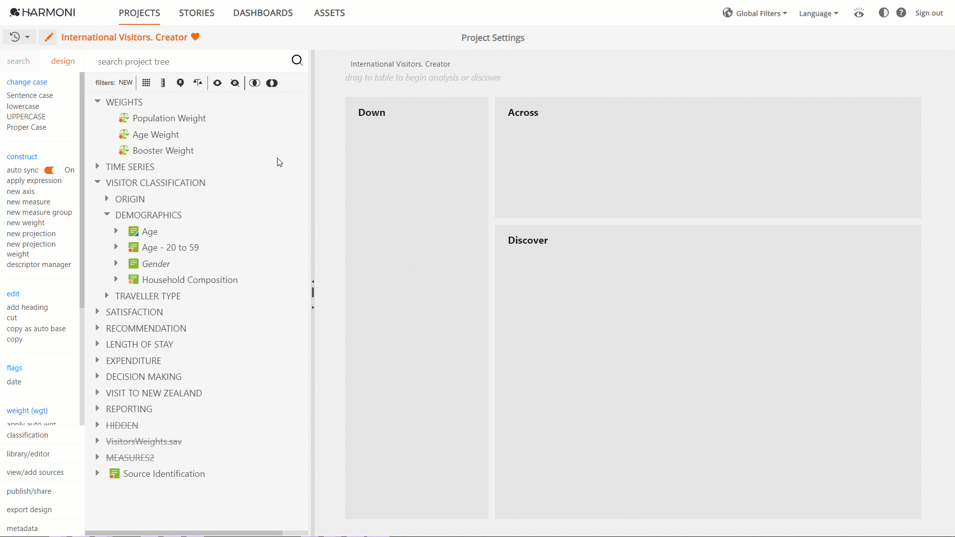This screenshot has height=537, width=955.
Task: Open the DASHBOARDS tab
Action: click(263, 13)
